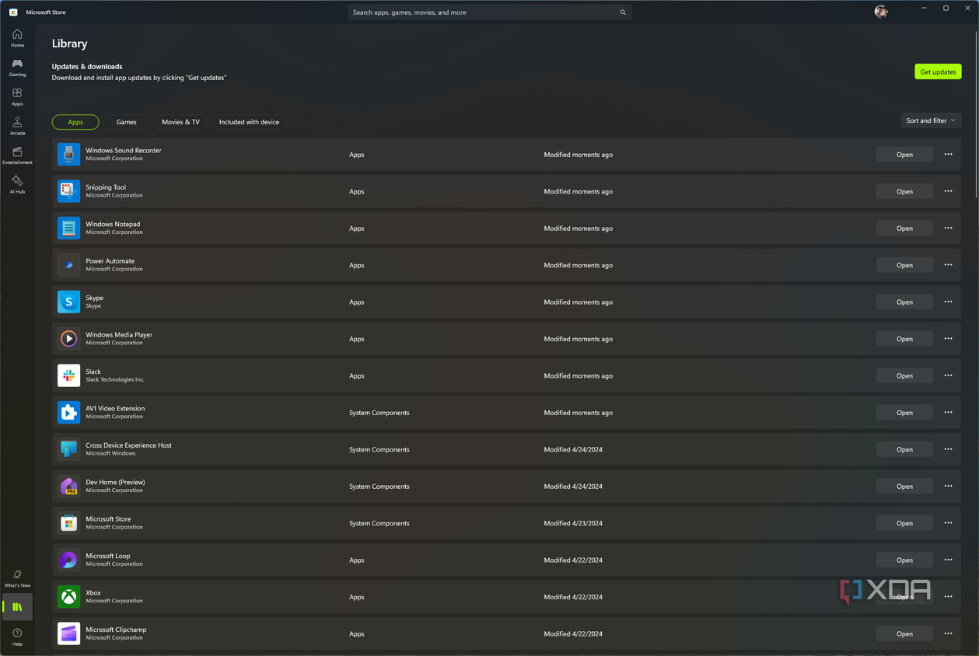Click the Xbox app icon

(68, 597)
